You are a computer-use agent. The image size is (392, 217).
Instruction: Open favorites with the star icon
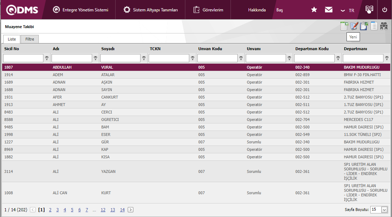coord(314,10)
